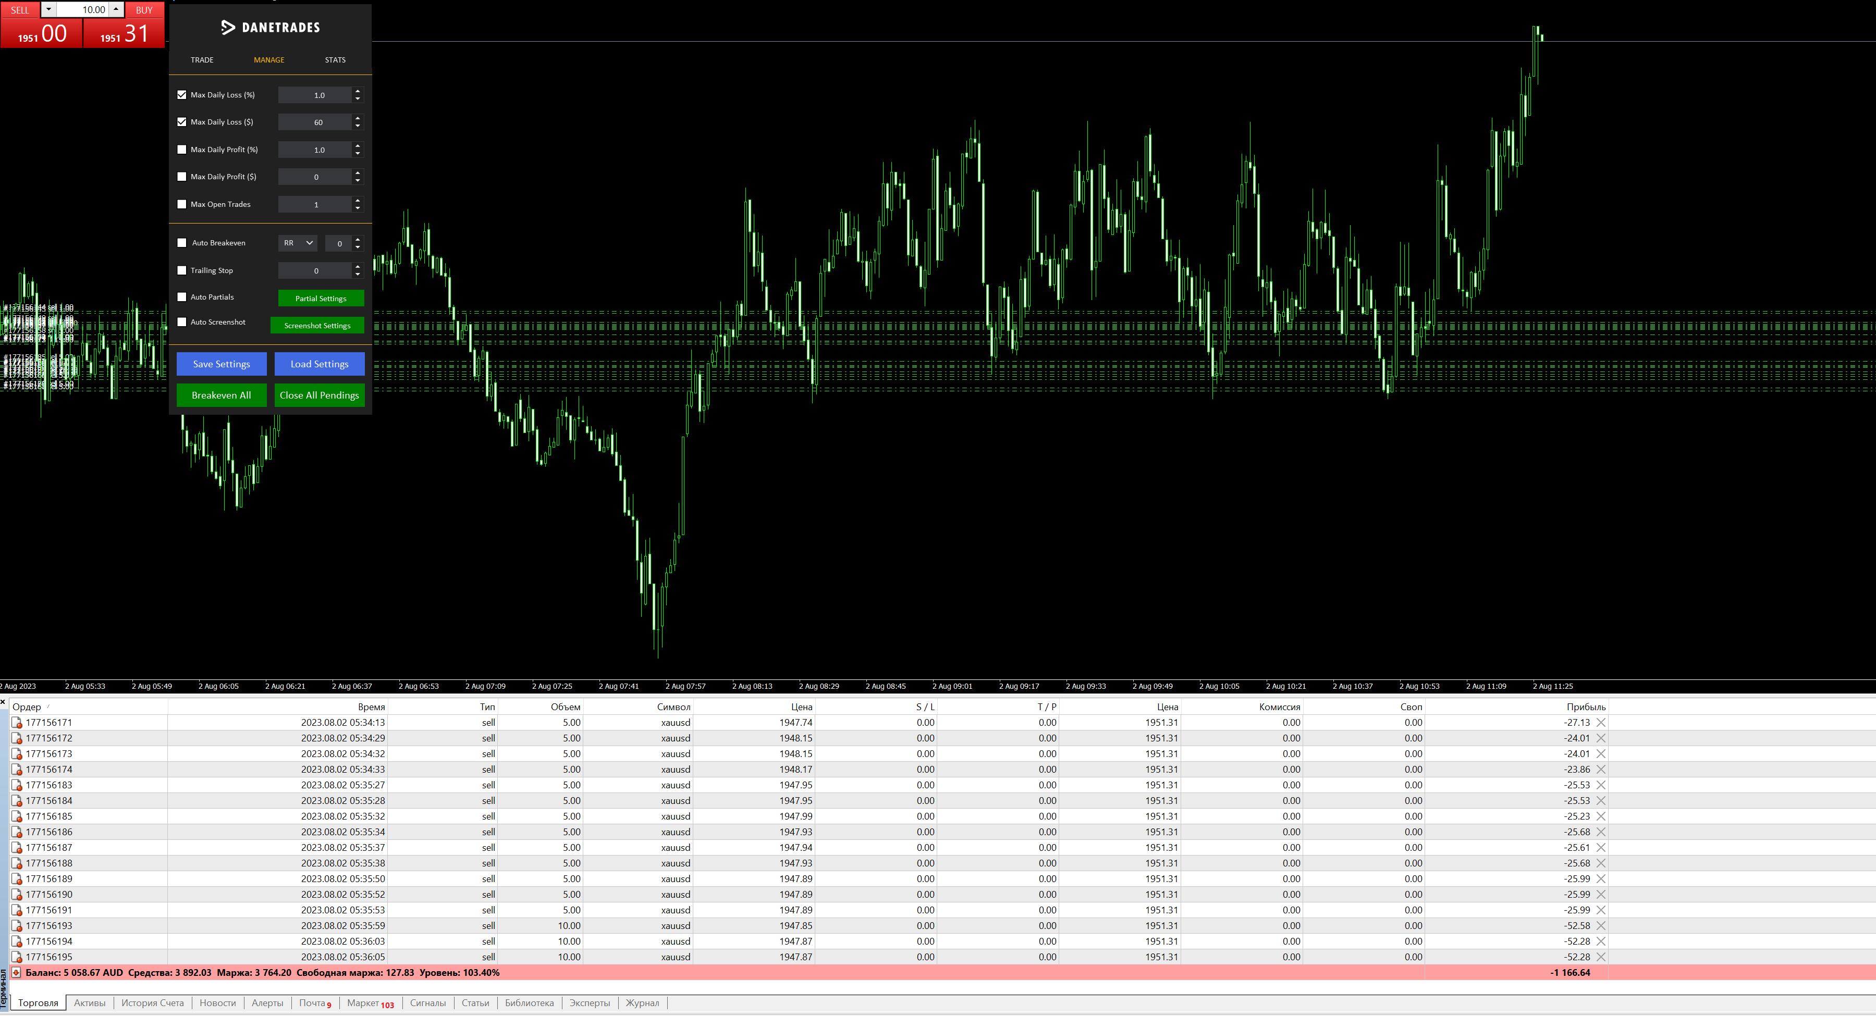This screenshot has height=1016, width=1876.
Task: Click order icon beside 177156183
Action: click(17, 785)
